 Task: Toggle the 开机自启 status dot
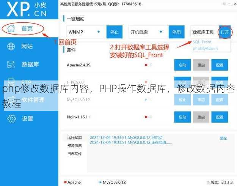[161, 32]
